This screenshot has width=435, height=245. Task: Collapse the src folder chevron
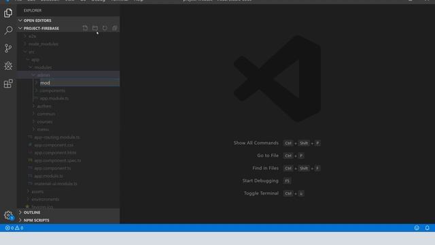[25, 52]
